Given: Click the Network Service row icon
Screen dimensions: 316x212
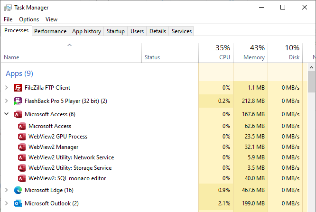Looking at the screenshot, I should tap(22, 157).
